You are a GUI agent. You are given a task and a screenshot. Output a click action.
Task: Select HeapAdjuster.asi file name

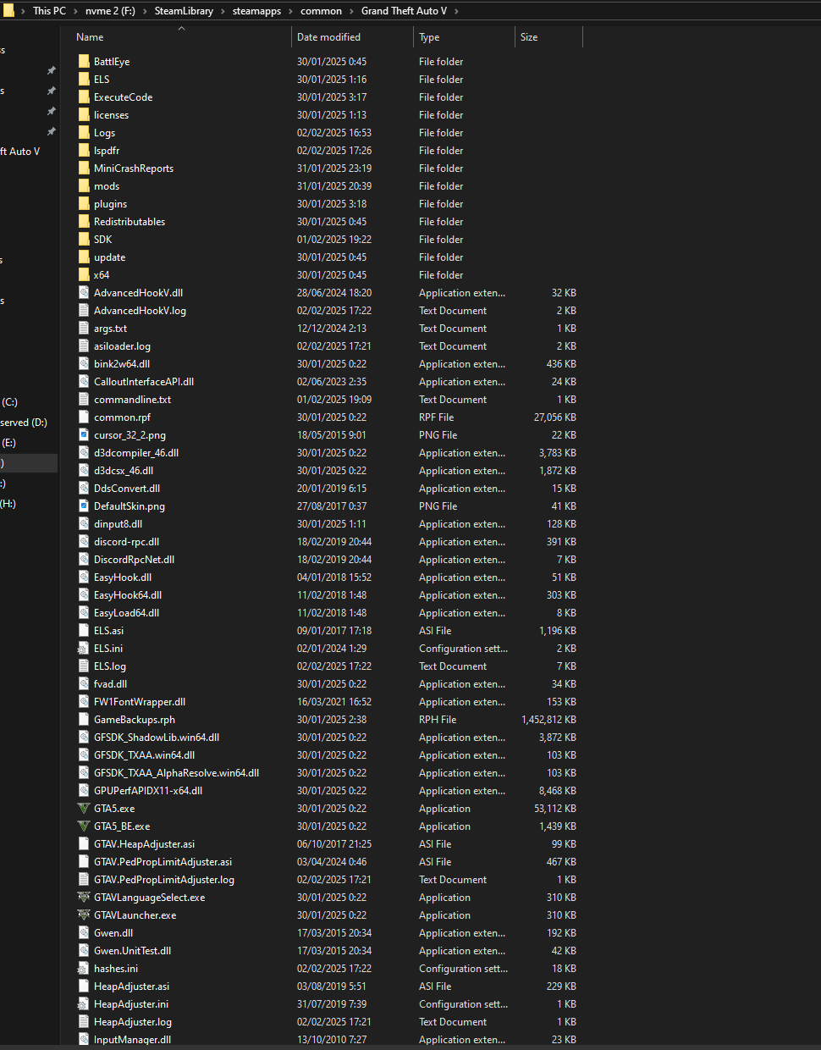point(131,986)
